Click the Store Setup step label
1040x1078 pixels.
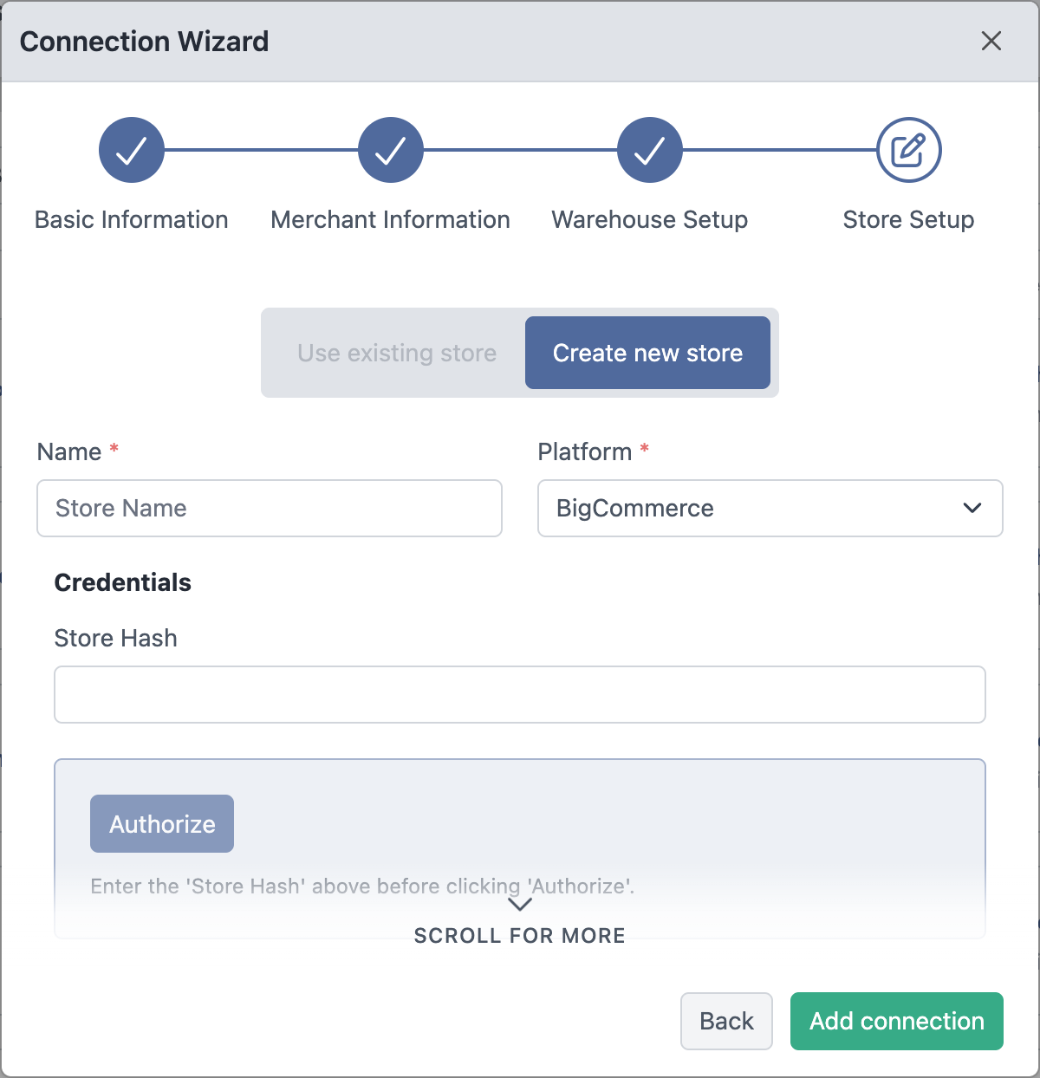[x=909, y=220]
